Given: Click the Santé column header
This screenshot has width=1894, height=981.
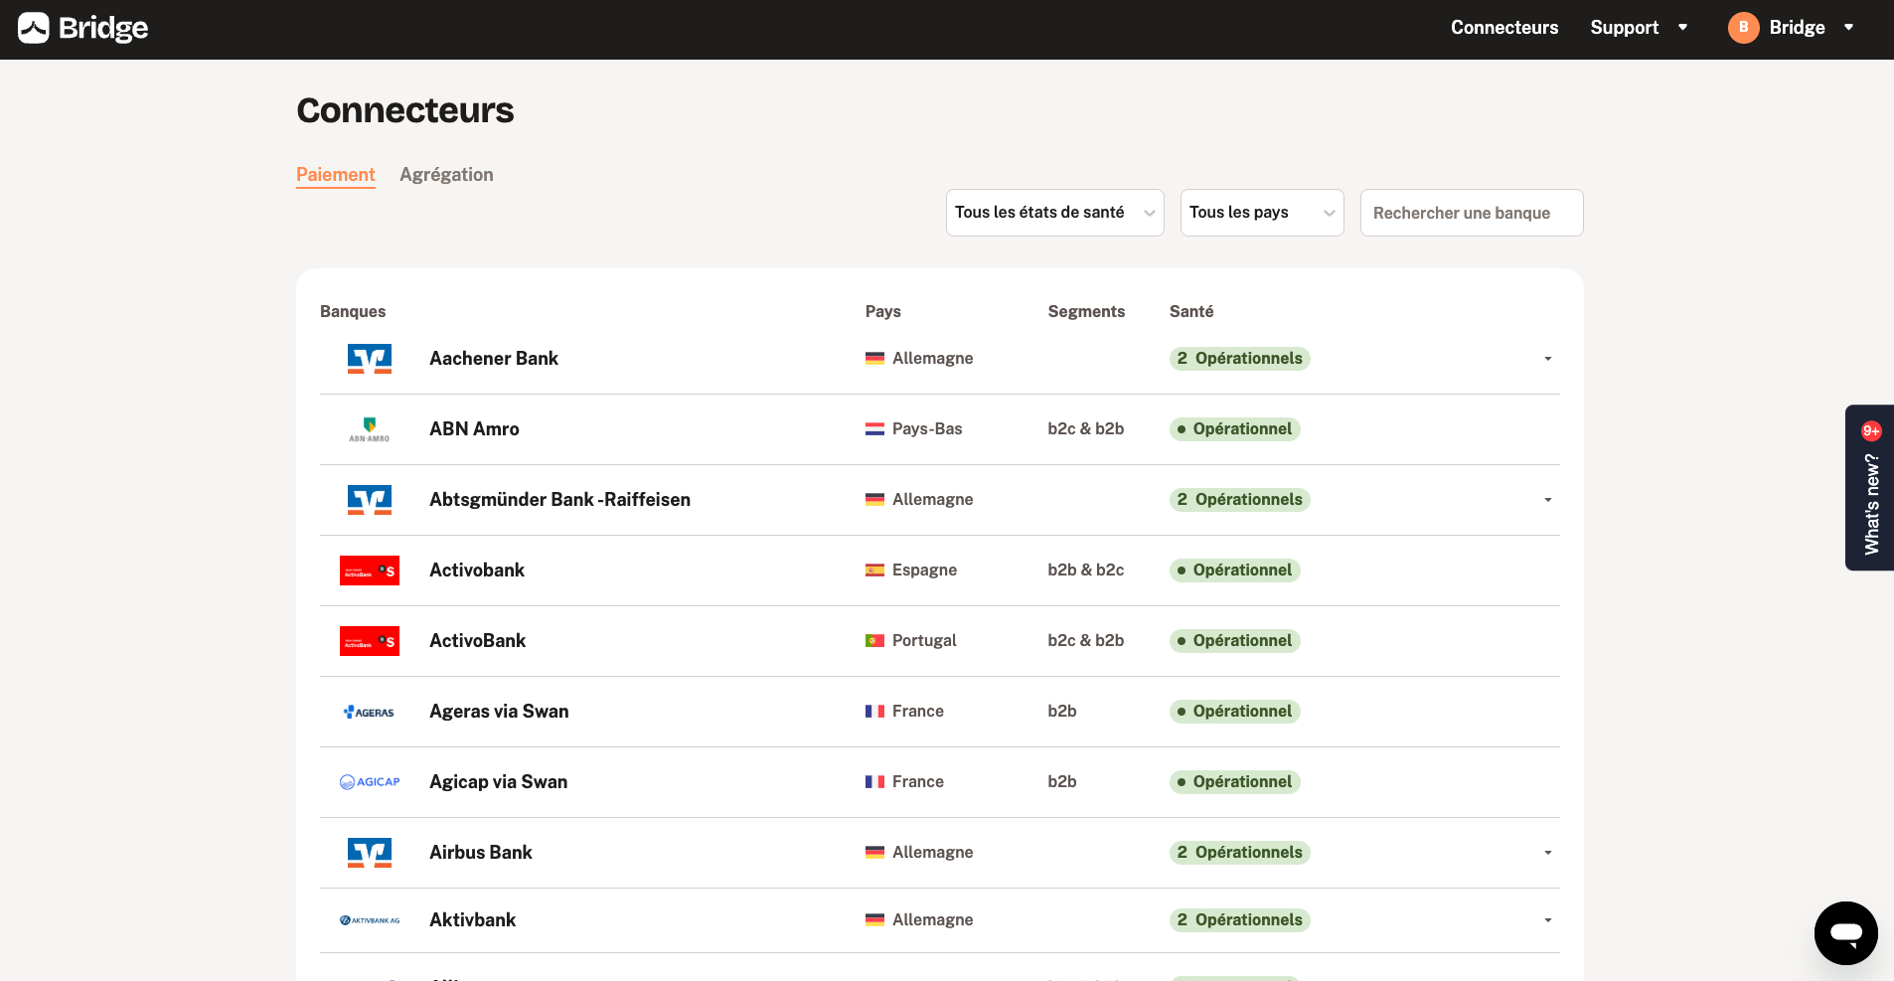Looking at the screenshot, I should point(1191,312).
